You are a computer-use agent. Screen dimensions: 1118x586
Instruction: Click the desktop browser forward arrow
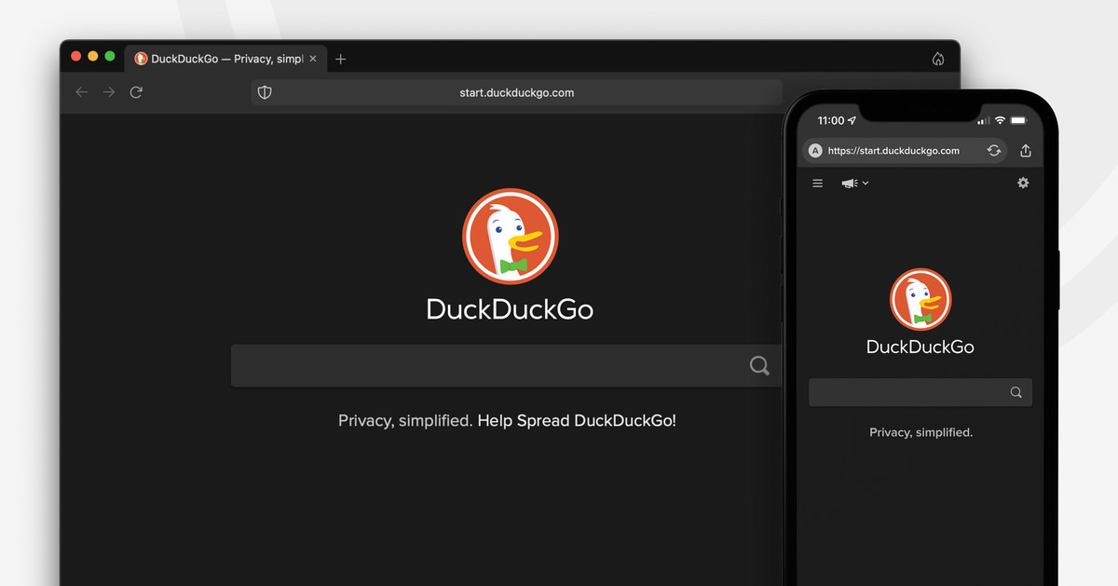(109, 92)
